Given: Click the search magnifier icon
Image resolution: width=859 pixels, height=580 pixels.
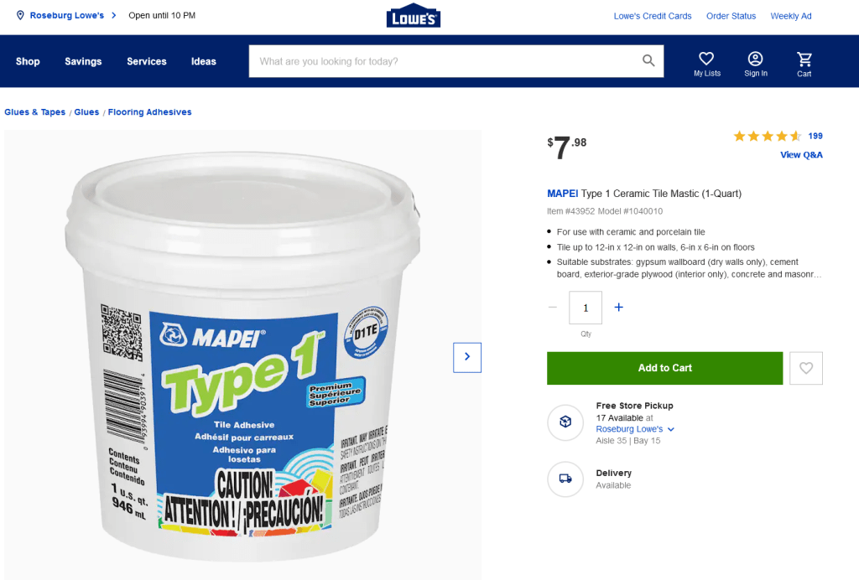Looking at the screenshot, I should 648,60.
